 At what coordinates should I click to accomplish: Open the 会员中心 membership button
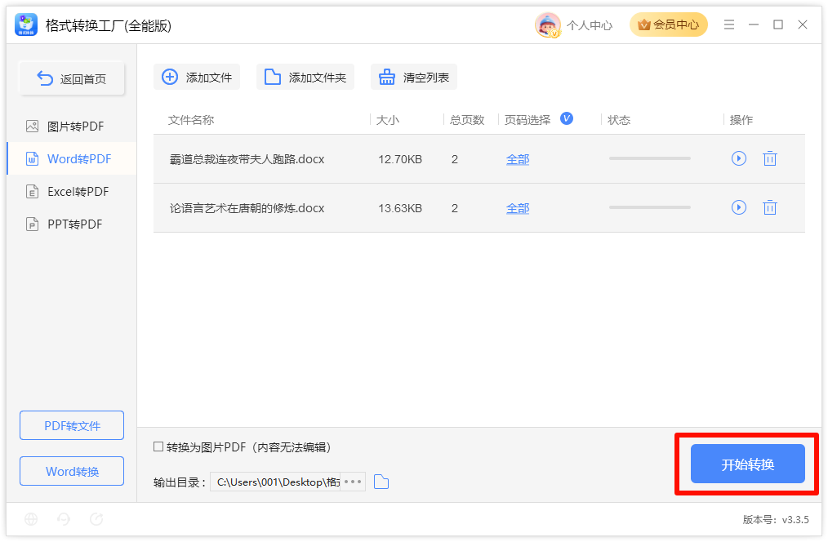669,24
